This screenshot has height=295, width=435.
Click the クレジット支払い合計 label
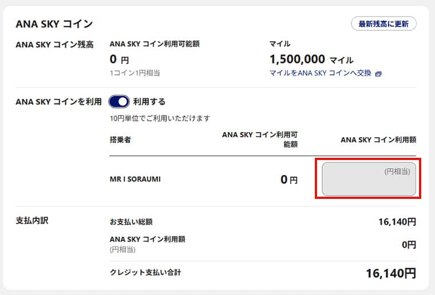click(145, 273)
